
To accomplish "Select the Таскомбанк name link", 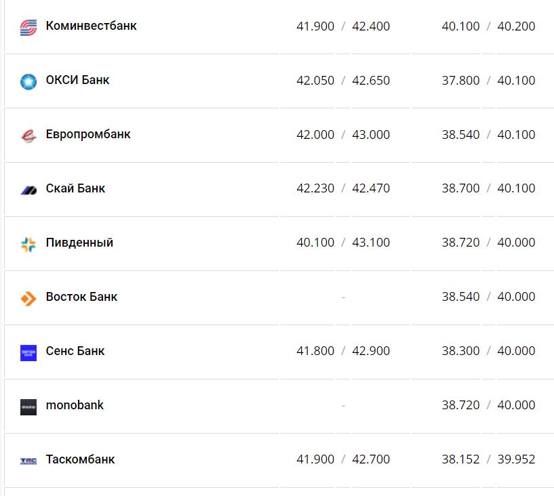I will [80, 459].
